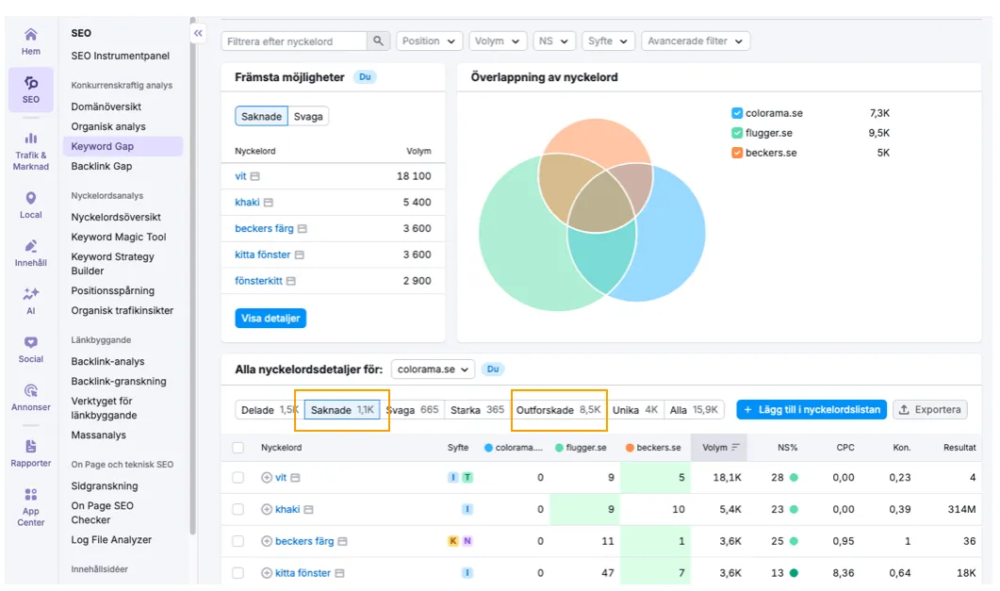Tick the checkbox for the khaki row
Image resolution: width=1000 pixels, height=591 pixels.
pos(238,509)
